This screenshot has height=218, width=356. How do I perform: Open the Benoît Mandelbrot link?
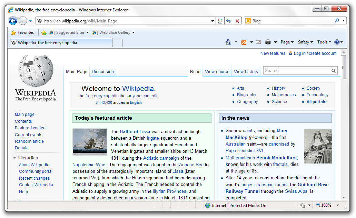click(x=277, y=158)
